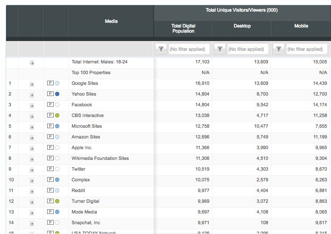Click the P property icon for Apple Inc.

(50, 147)
